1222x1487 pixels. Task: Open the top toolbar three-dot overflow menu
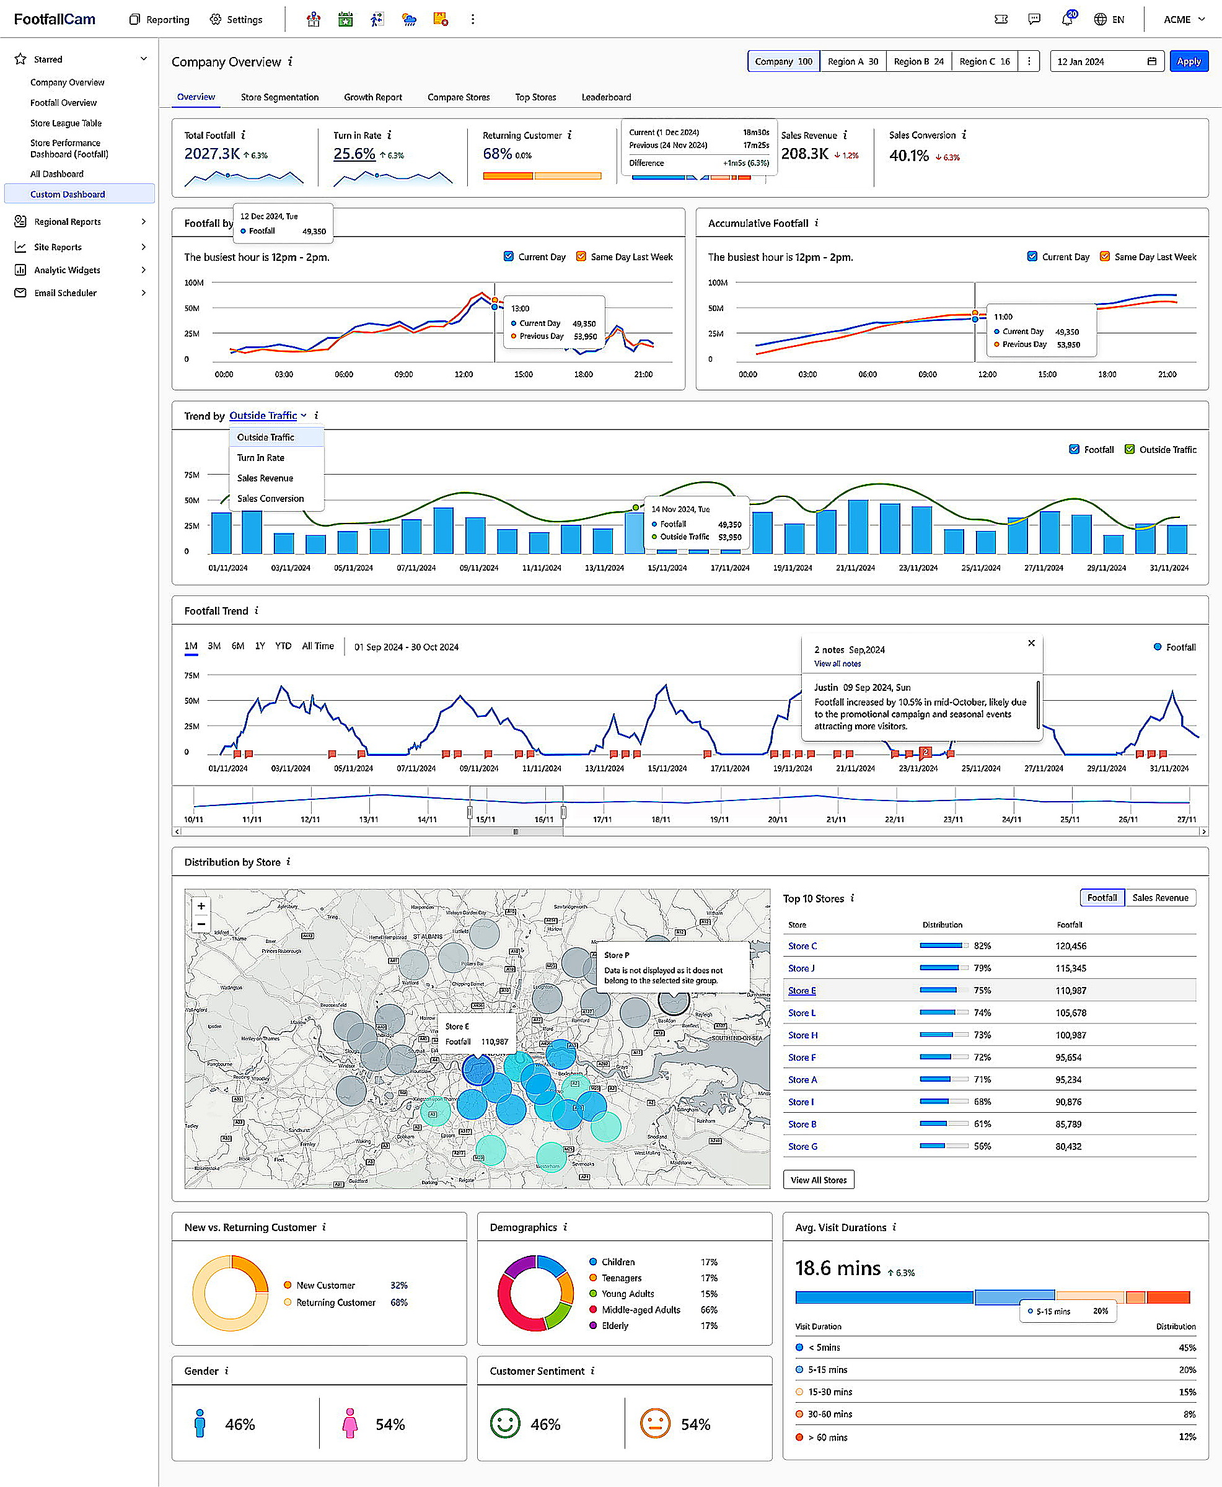tap(472, 20)
